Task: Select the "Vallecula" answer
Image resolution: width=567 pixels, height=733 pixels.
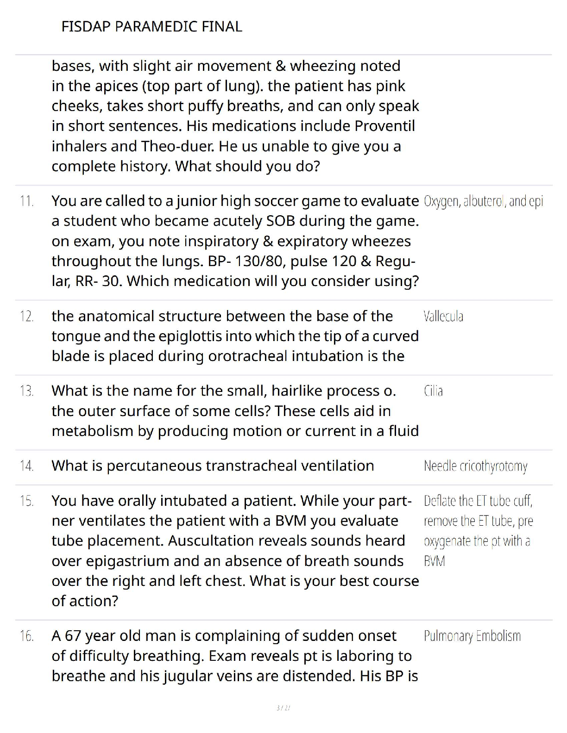Action: point(443,317)
